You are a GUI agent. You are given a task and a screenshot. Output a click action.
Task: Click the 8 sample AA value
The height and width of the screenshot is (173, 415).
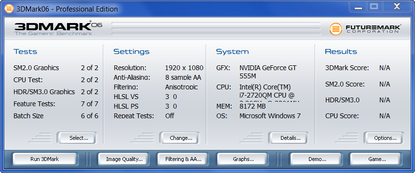183,77
